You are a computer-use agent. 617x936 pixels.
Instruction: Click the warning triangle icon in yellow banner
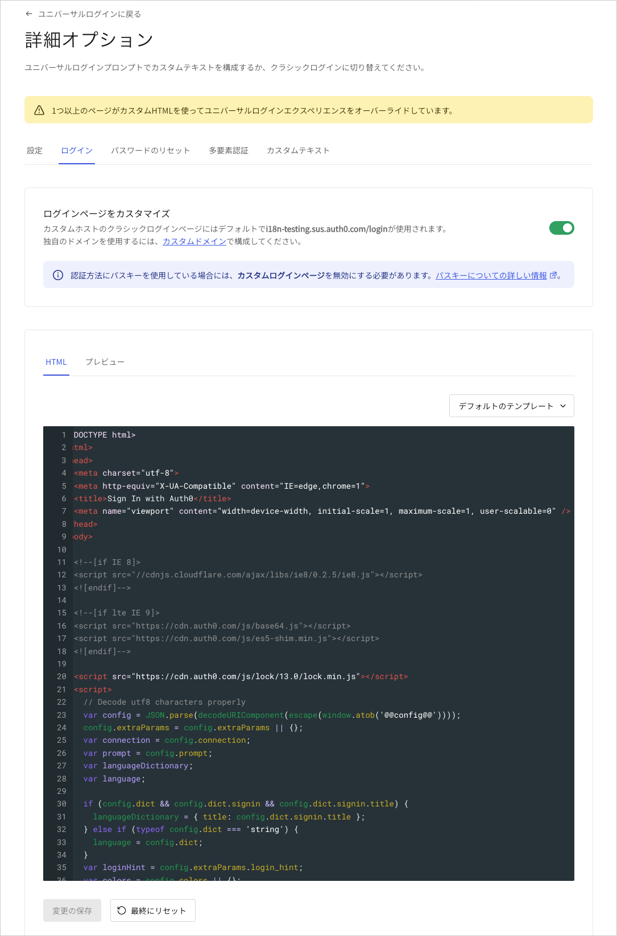click(x=39, y=110)
